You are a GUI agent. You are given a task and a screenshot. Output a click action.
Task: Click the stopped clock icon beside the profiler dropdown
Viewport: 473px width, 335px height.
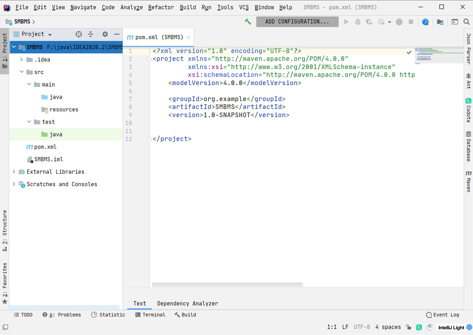click(x=399, y=22)
